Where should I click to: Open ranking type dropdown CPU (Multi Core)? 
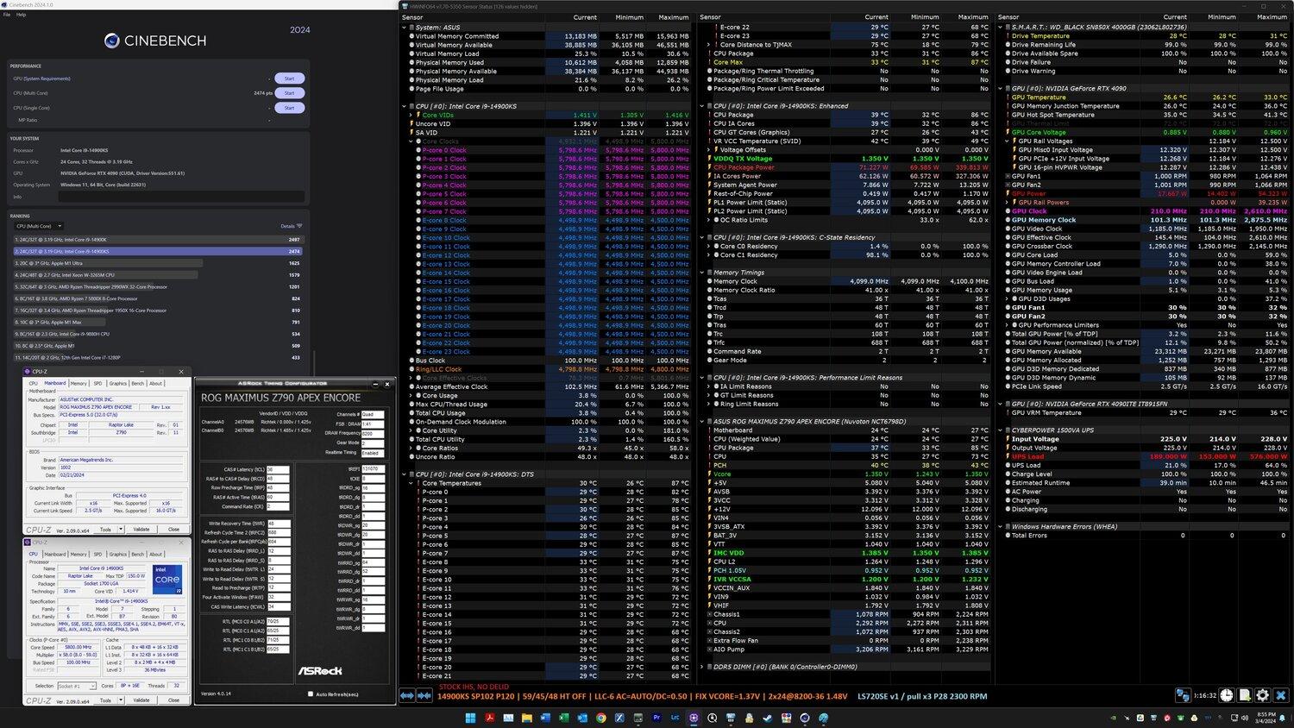click(35, 226)
